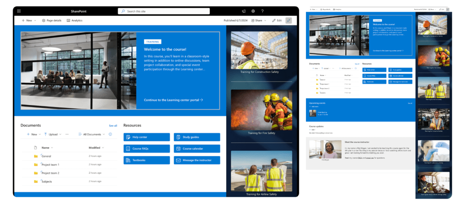464x205 pixels.
Task: Open the All Documents view dropdown
Action: pyautogui.click(x=104, y=134)
